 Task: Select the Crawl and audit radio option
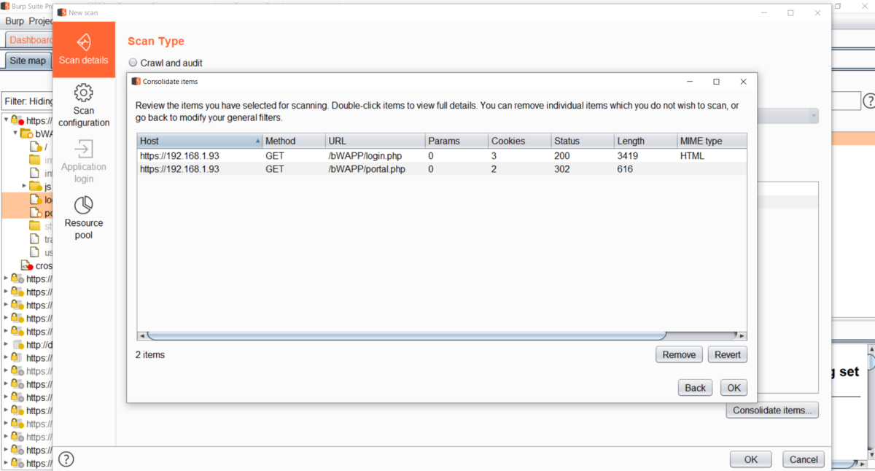click(x=133, y=63)
